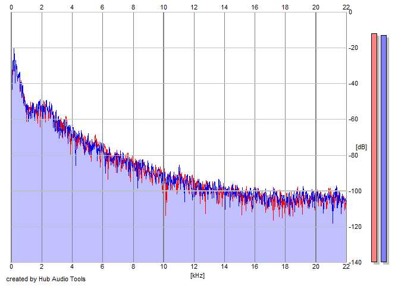Click the -40 dB axis label

(353, 84)
